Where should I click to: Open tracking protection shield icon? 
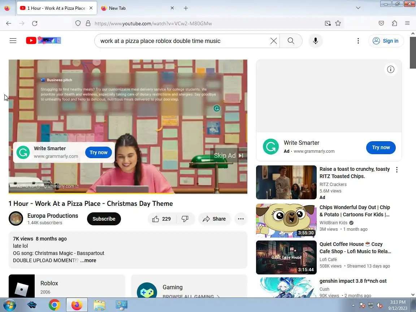(x=78, y=23)
